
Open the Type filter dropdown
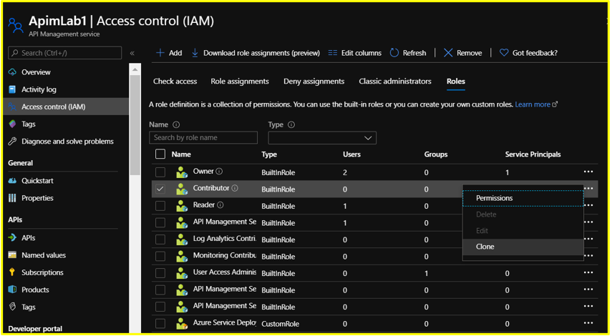coord(322,137)
